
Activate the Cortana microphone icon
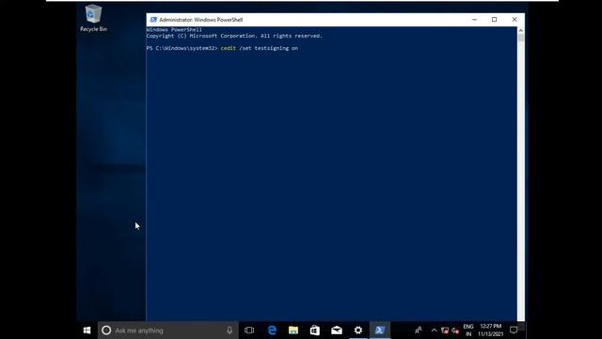pyautogui.click(x=230, y=331)
